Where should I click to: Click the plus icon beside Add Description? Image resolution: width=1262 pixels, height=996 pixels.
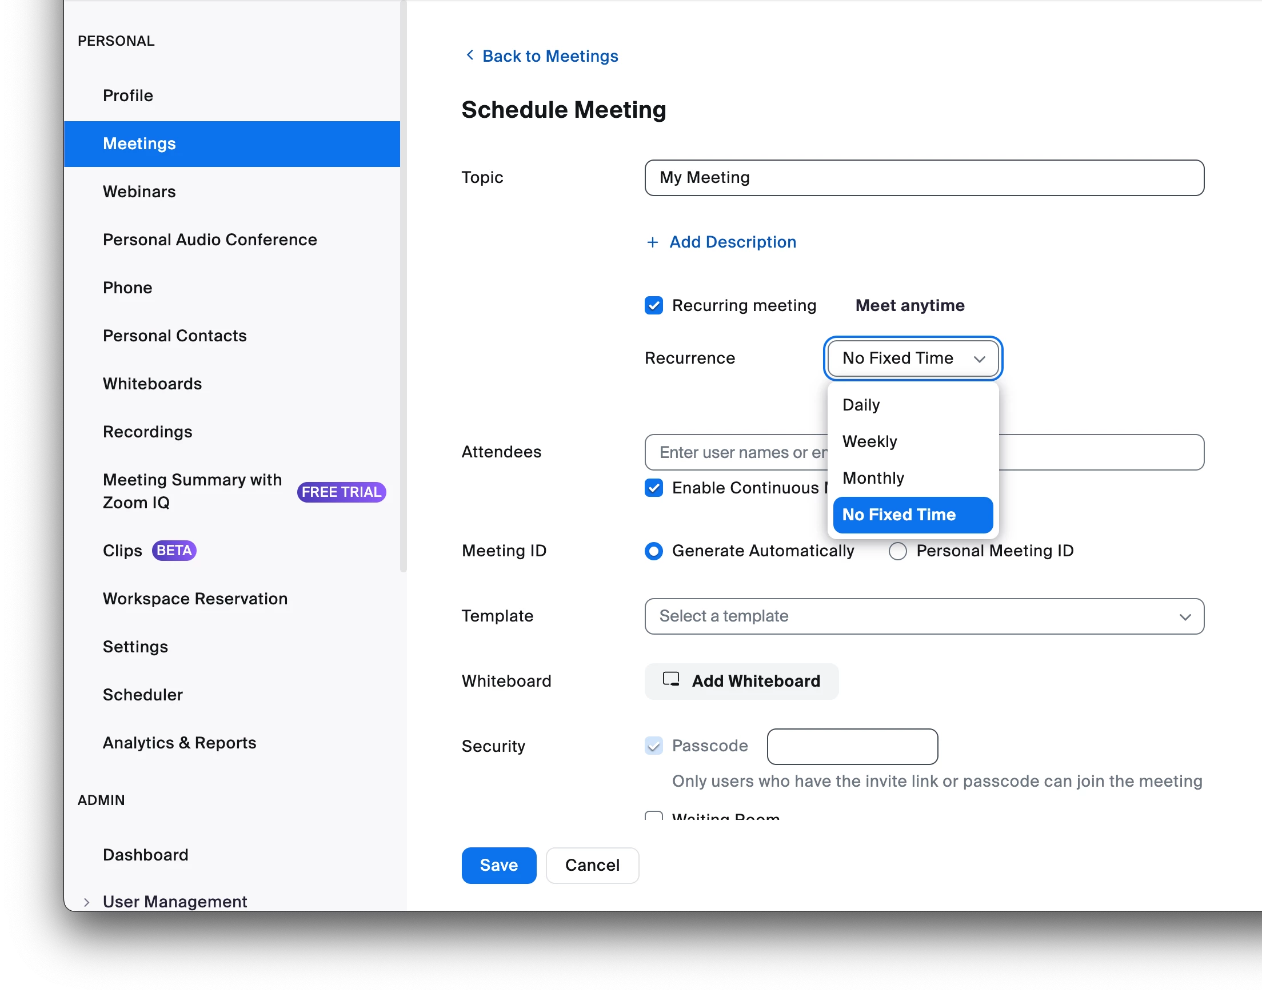pos(652,242)
